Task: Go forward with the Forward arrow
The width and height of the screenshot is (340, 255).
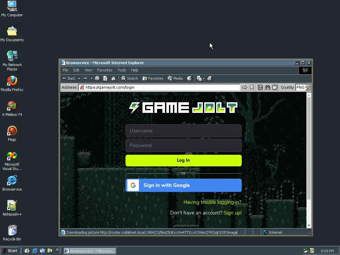Action: [x=85, y=78]
